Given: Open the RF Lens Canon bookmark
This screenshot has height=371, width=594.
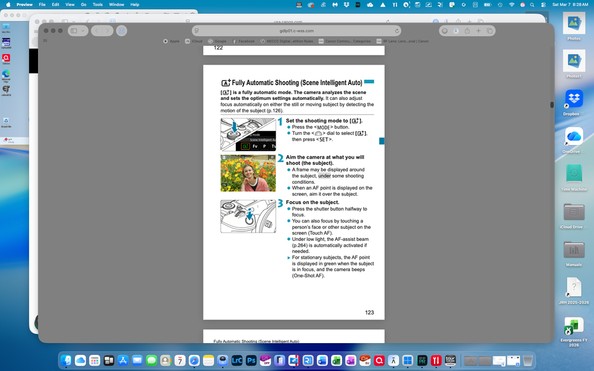Looking at the screenshot, I should [403, 41].
